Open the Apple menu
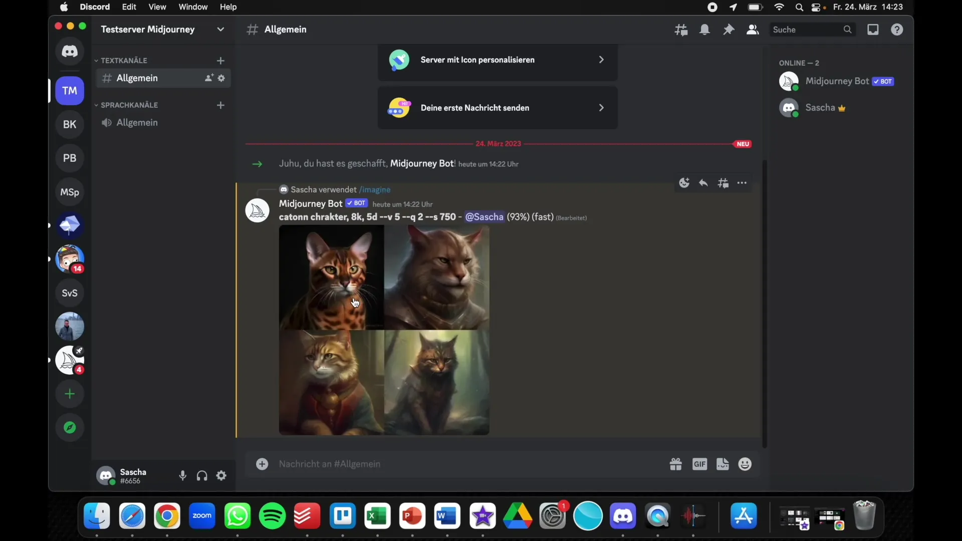This screenshot has width=962, height=541. (x=64, y=7)
